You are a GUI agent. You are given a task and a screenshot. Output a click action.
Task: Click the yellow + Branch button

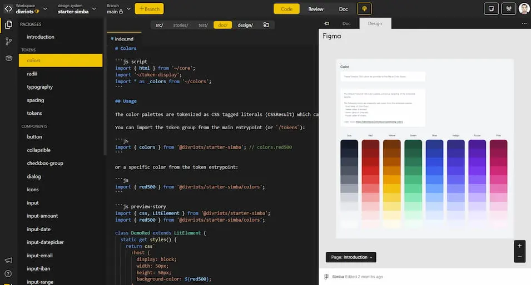pyautogui.click(x=148, y=9)
